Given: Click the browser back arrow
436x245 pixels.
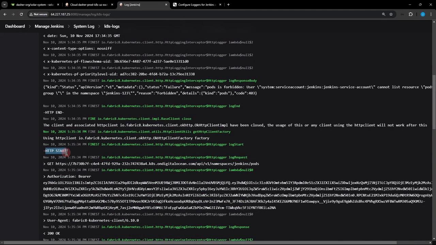Looking at the screenshot, I should (x=5, y=14).
